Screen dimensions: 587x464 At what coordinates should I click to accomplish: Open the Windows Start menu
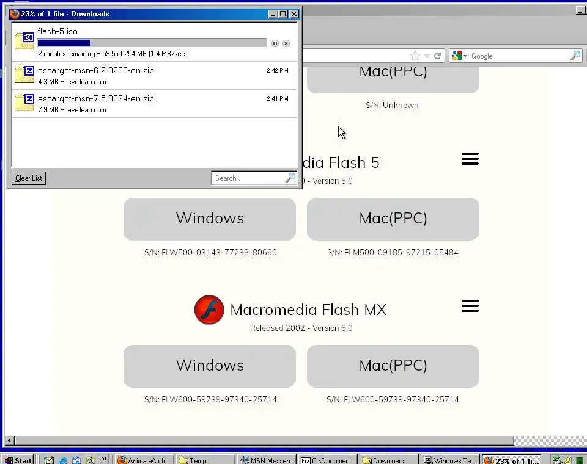pos(18,460)
